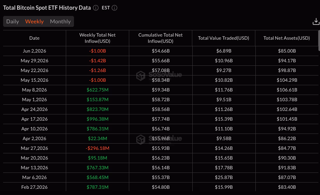Click the $15.39B value traded cell

pyautogui.click(x=224, y=119)
